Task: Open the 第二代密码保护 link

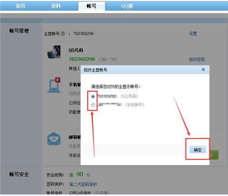Action: (x=83, y=185)
